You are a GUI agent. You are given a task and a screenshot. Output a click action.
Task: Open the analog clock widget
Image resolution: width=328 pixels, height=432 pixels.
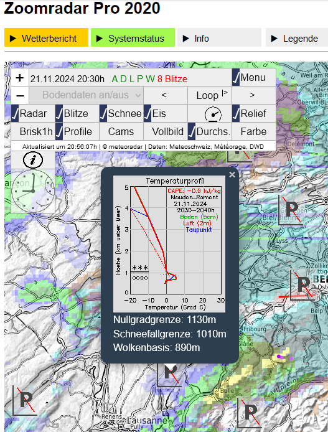(x=33, y=191)
